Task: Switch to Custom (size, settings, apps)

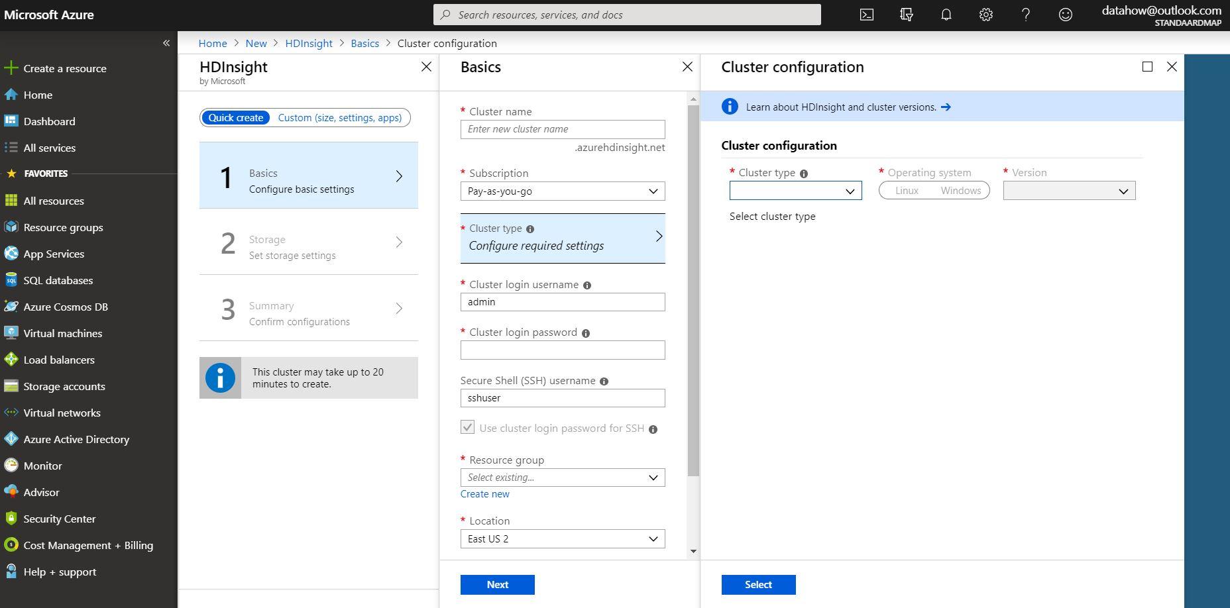Action: click(x=340, y=118)
